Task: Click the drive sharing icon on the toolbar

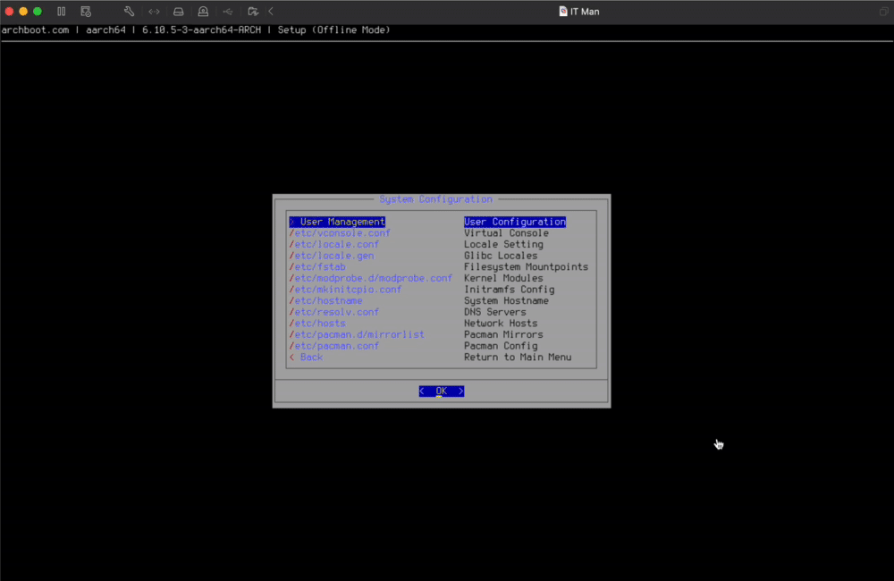Action: [253, 11]
